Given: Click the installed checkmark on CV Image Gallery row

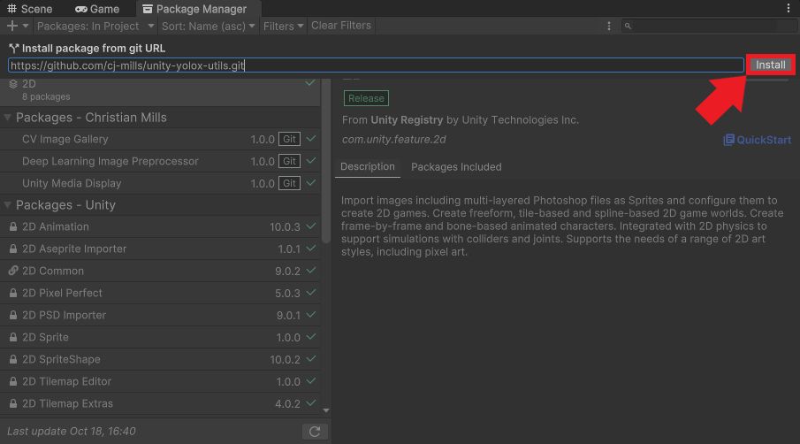Looking at the screenshot, I should [310, 138].
